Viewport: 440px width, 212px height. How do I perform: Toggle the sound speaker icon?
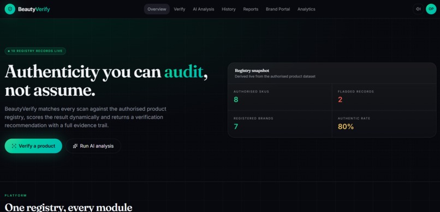[418, 9]
